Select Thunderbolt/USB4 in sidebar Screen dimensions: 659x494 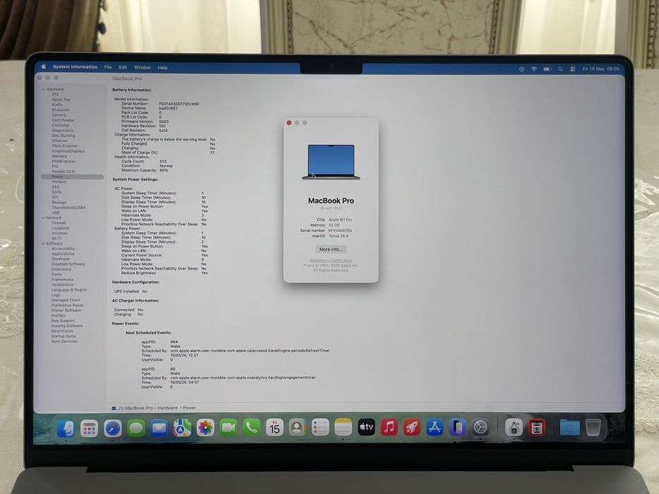coord(69,207)
